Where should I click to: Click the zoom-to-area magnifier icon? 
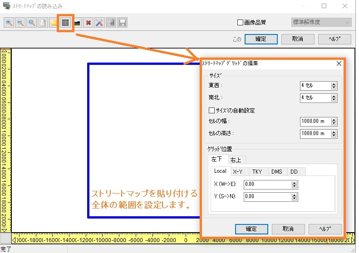[x=31, y=22]
